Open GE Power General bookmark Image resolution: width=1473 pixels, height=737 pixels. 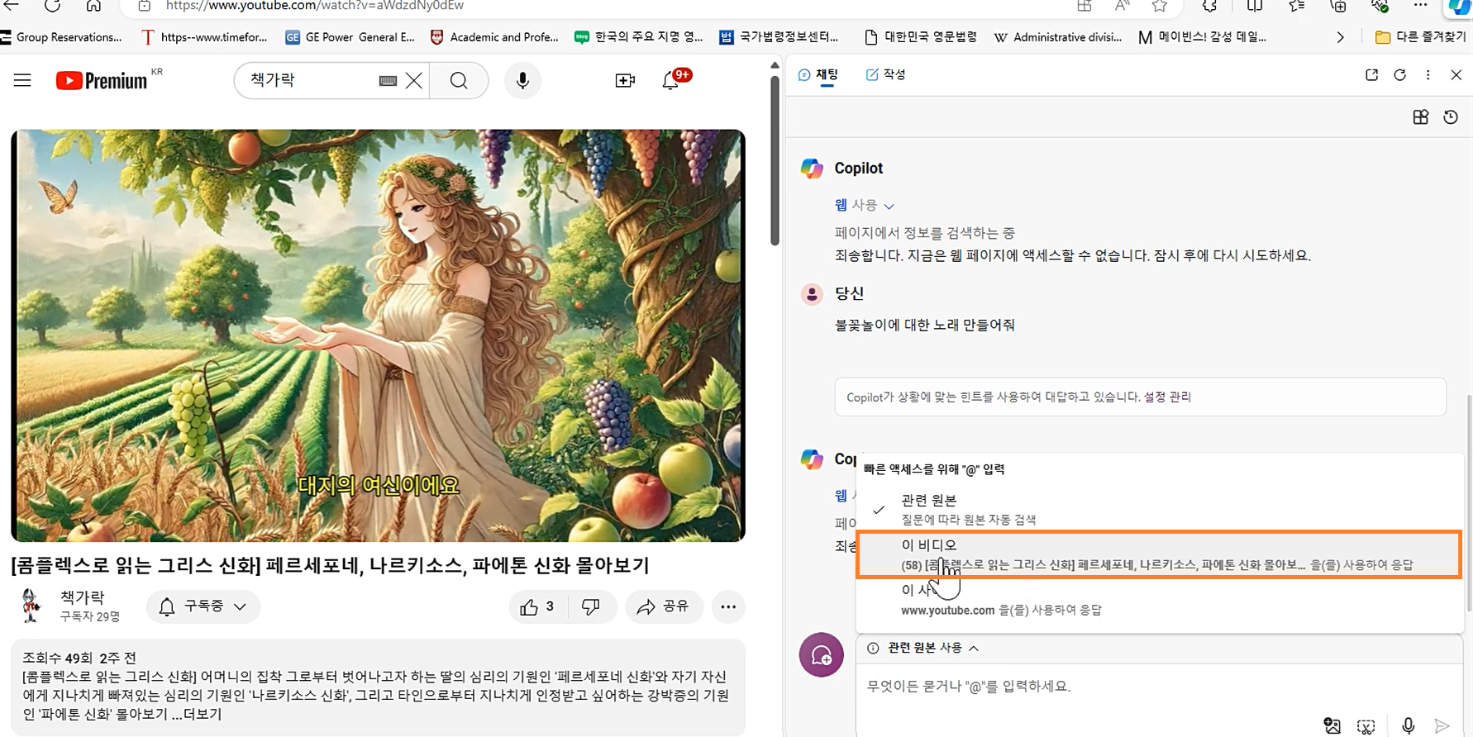tap(350, 37)
